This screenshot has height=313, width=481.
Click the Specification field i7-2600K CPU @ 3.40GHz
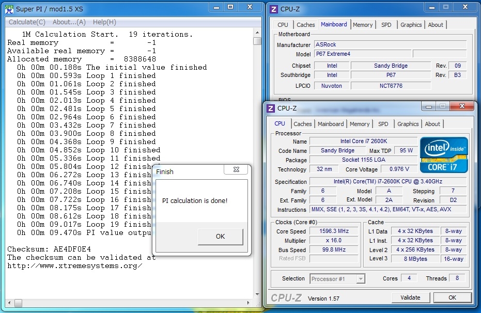coord(388,181)
